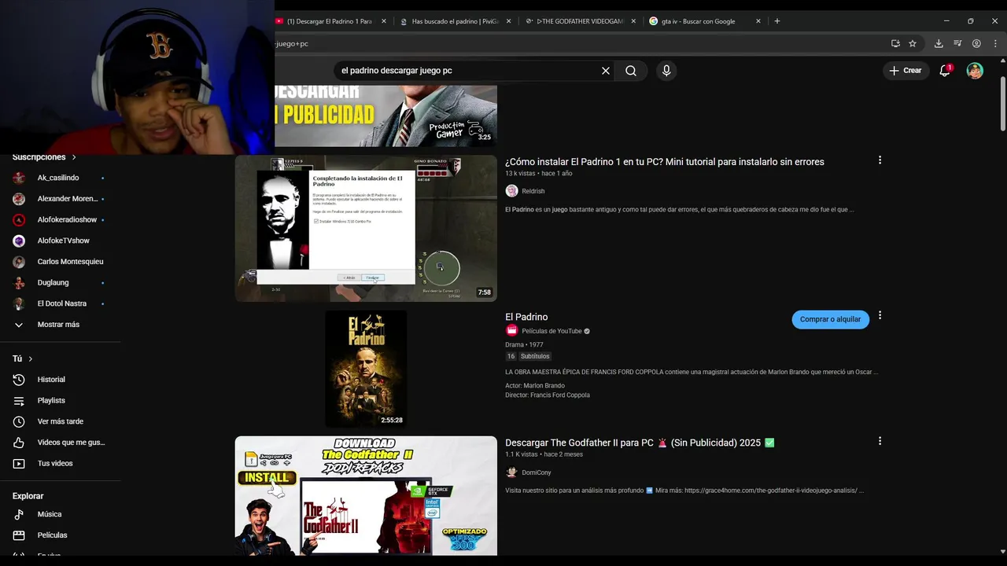The width and height of the screenshot is (1007, 566).
Task: Click the Subtítulos badge on El Padrino
Action: (535, 356)
